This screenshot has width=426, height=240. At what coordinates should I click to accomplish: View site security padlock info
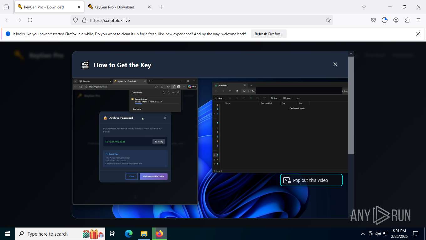point(84,20)
